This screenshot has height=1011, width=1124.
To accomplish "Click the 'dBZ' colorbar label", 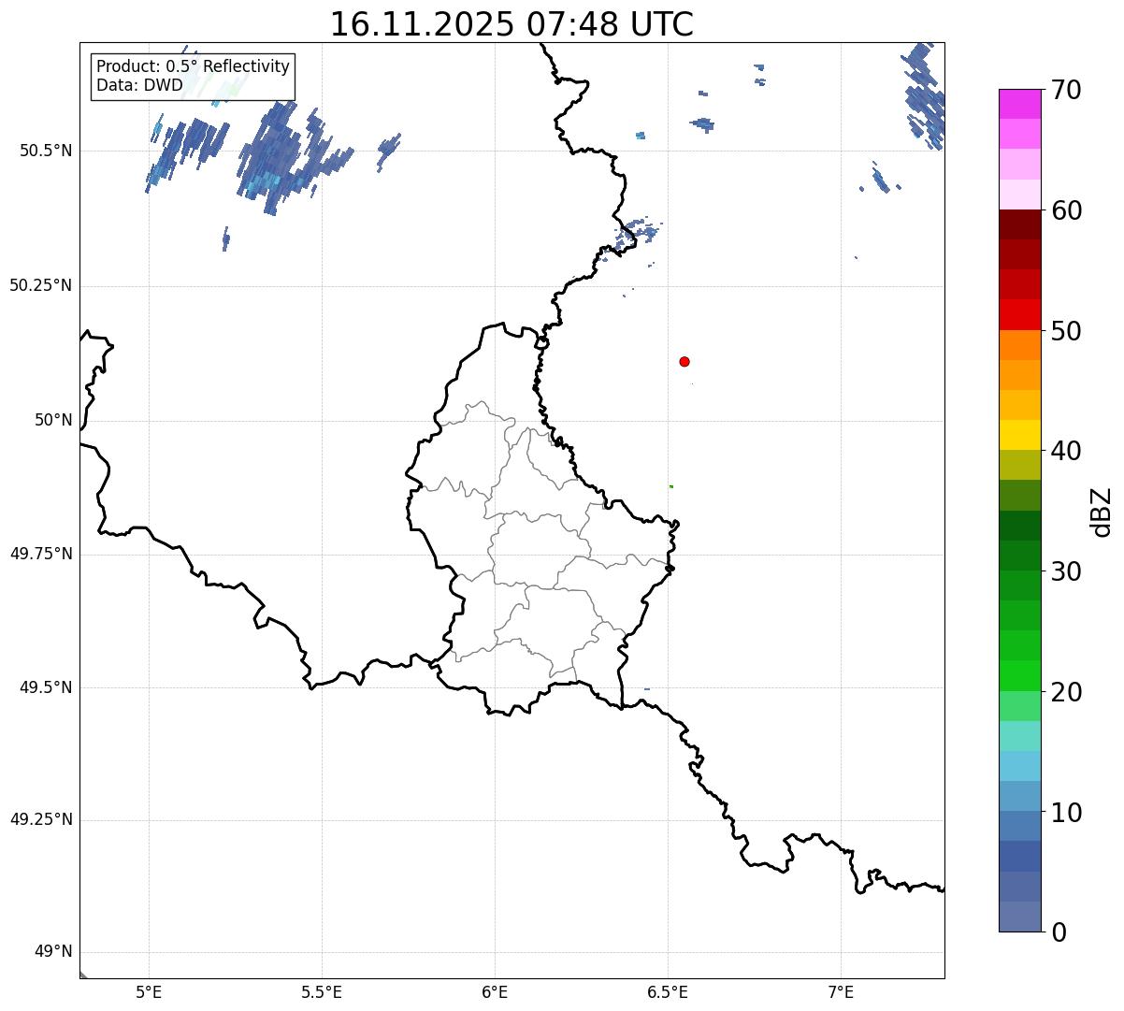I will point(1102,511).
